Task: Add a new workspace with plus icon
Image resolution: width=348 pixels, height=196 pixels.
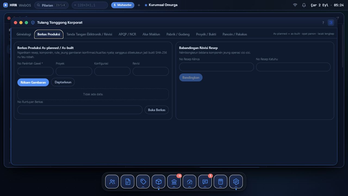Action: tap(139, 5)
